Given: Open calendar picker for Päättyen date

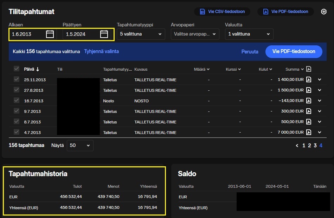Looking at the screenshot, I should click(104, 34).
